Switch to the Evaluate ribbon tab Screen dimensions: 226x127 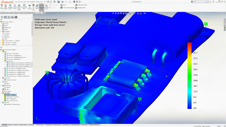point(21,13)
